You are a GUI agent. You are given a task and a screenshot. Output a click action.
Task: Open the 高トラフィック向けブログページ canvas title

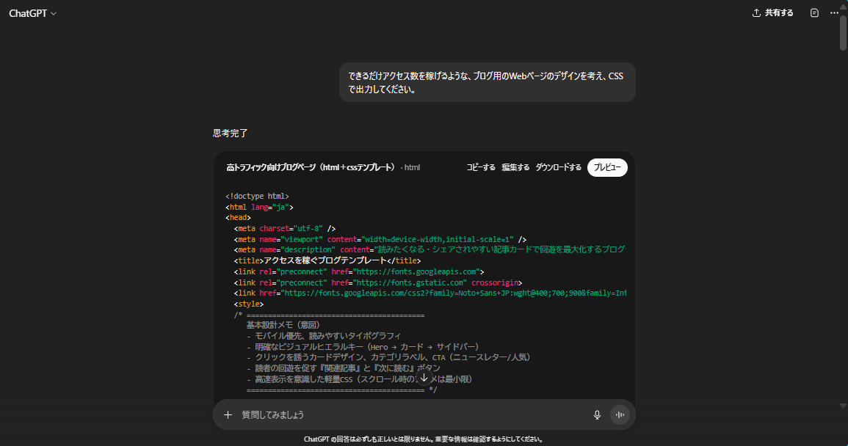pyautogui.click(x=311, y=167)
